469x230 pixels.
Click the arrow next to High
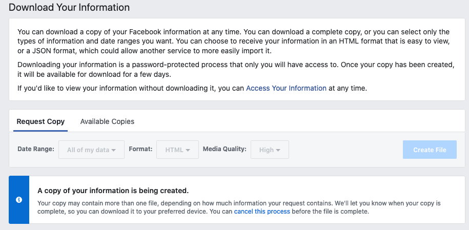point(278,150)
